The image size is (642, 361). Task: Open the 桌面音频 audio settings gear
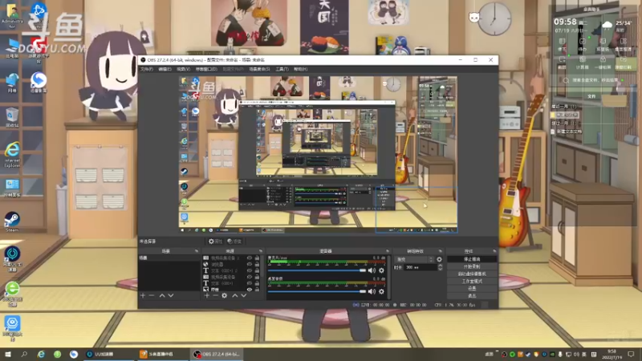(x=381, y=291)
